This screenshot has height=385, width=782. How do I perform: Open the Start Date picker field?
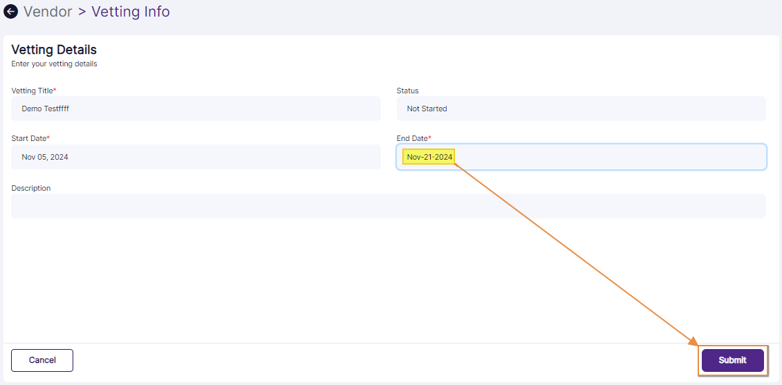click(196, 157)
